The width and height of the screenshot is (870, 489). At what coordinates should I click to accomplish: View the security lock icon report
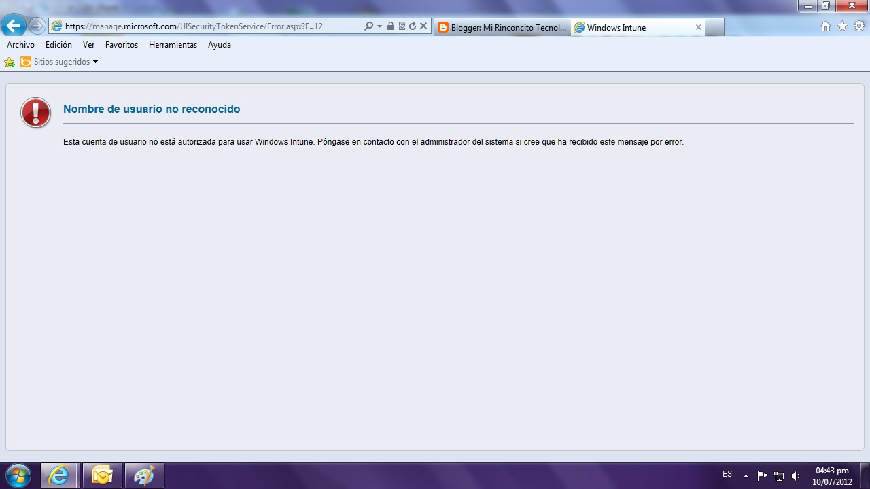390,26
